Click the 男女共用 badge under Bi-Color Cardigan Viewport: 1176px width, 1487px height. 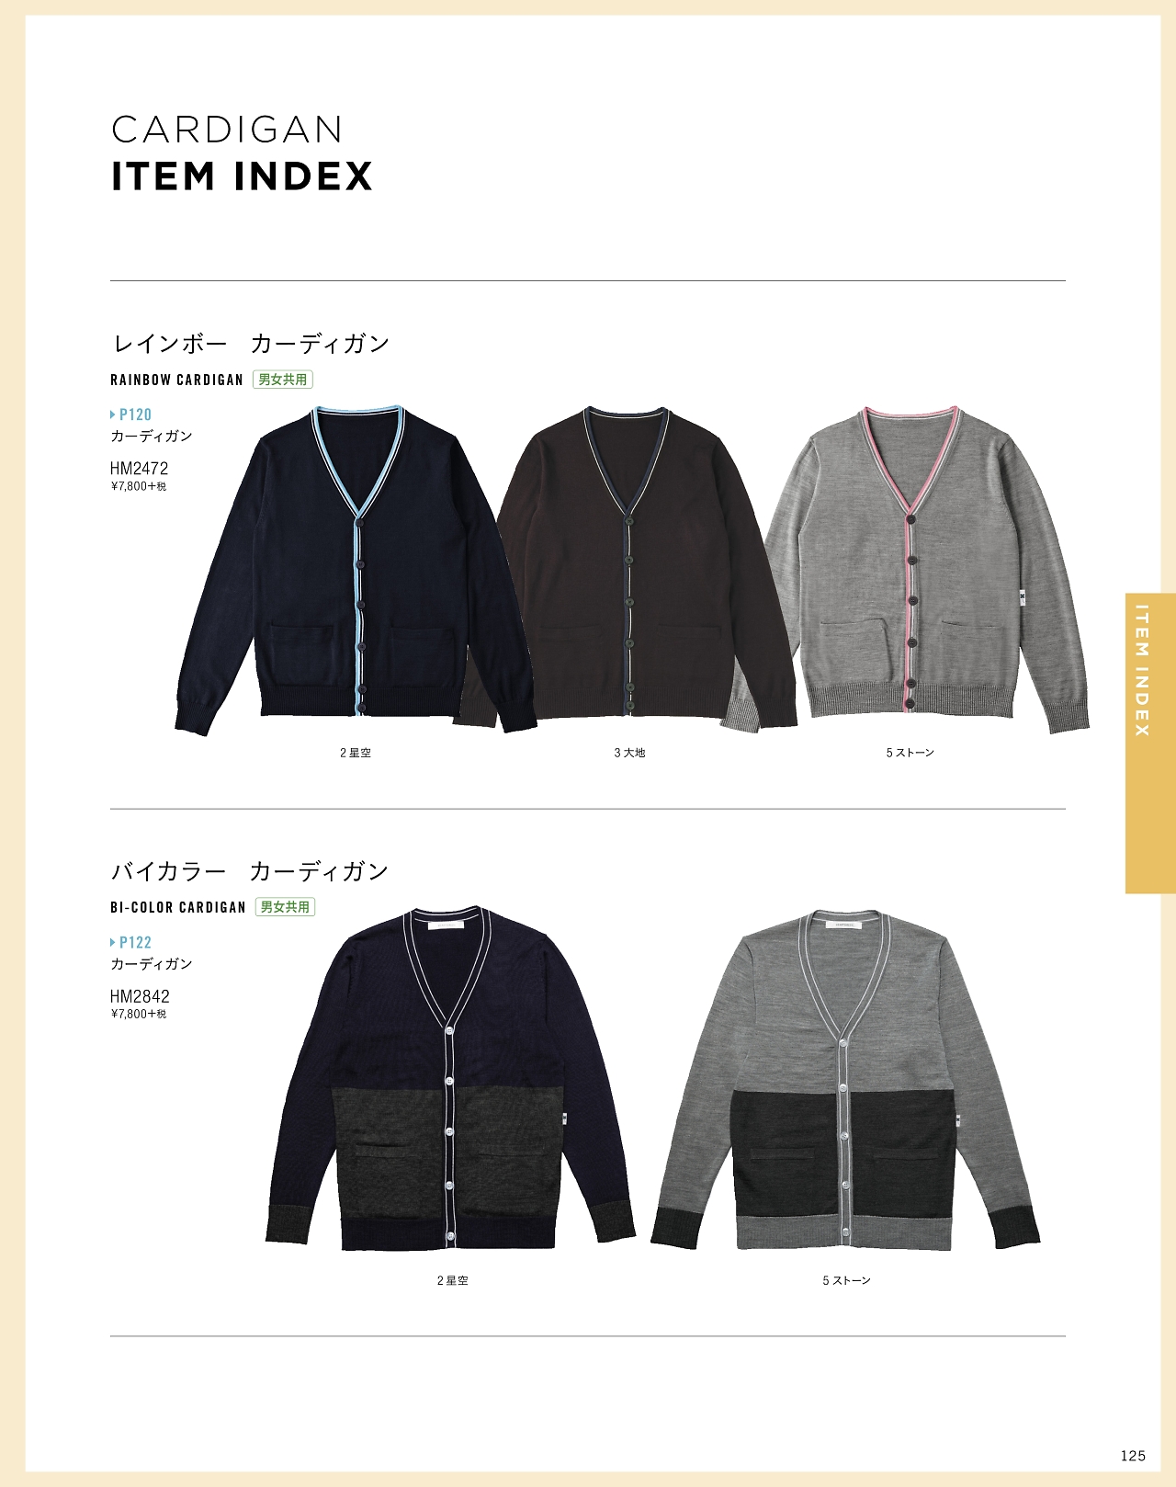pyautogui.click(x=285, y=907)
